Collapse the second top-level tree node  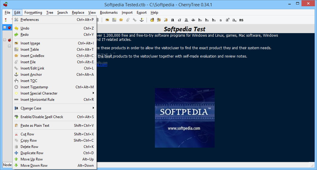click(5, 40)
